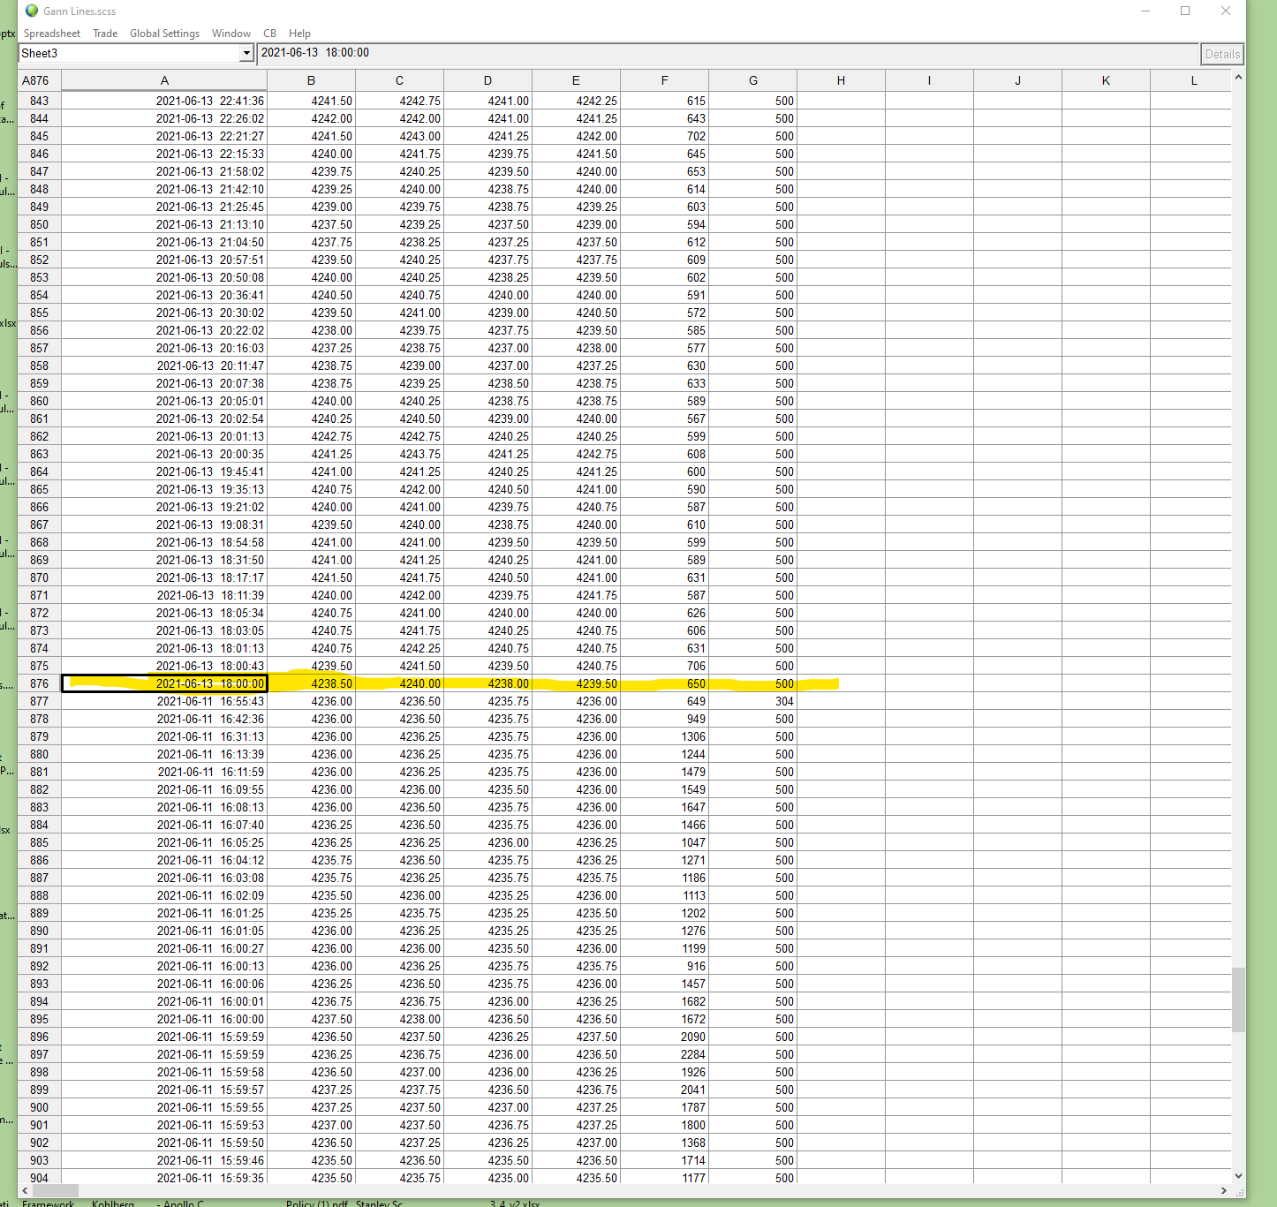Select column A header
This screenshot has width=1277, height=1207.
[x=164, y=80]
